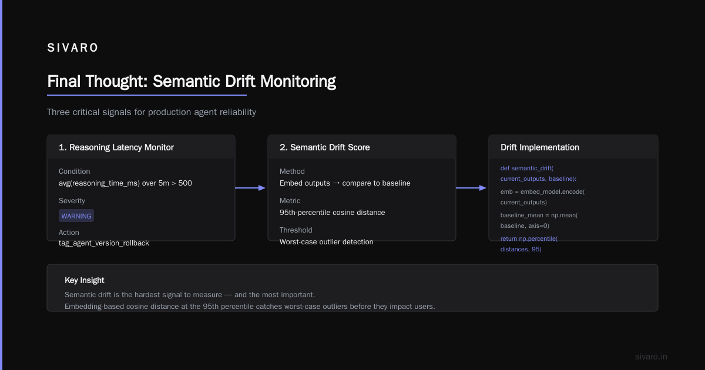
Task: Click the arrow between Latency Monitor and Drift Score
Action: [x=251, y=188]
